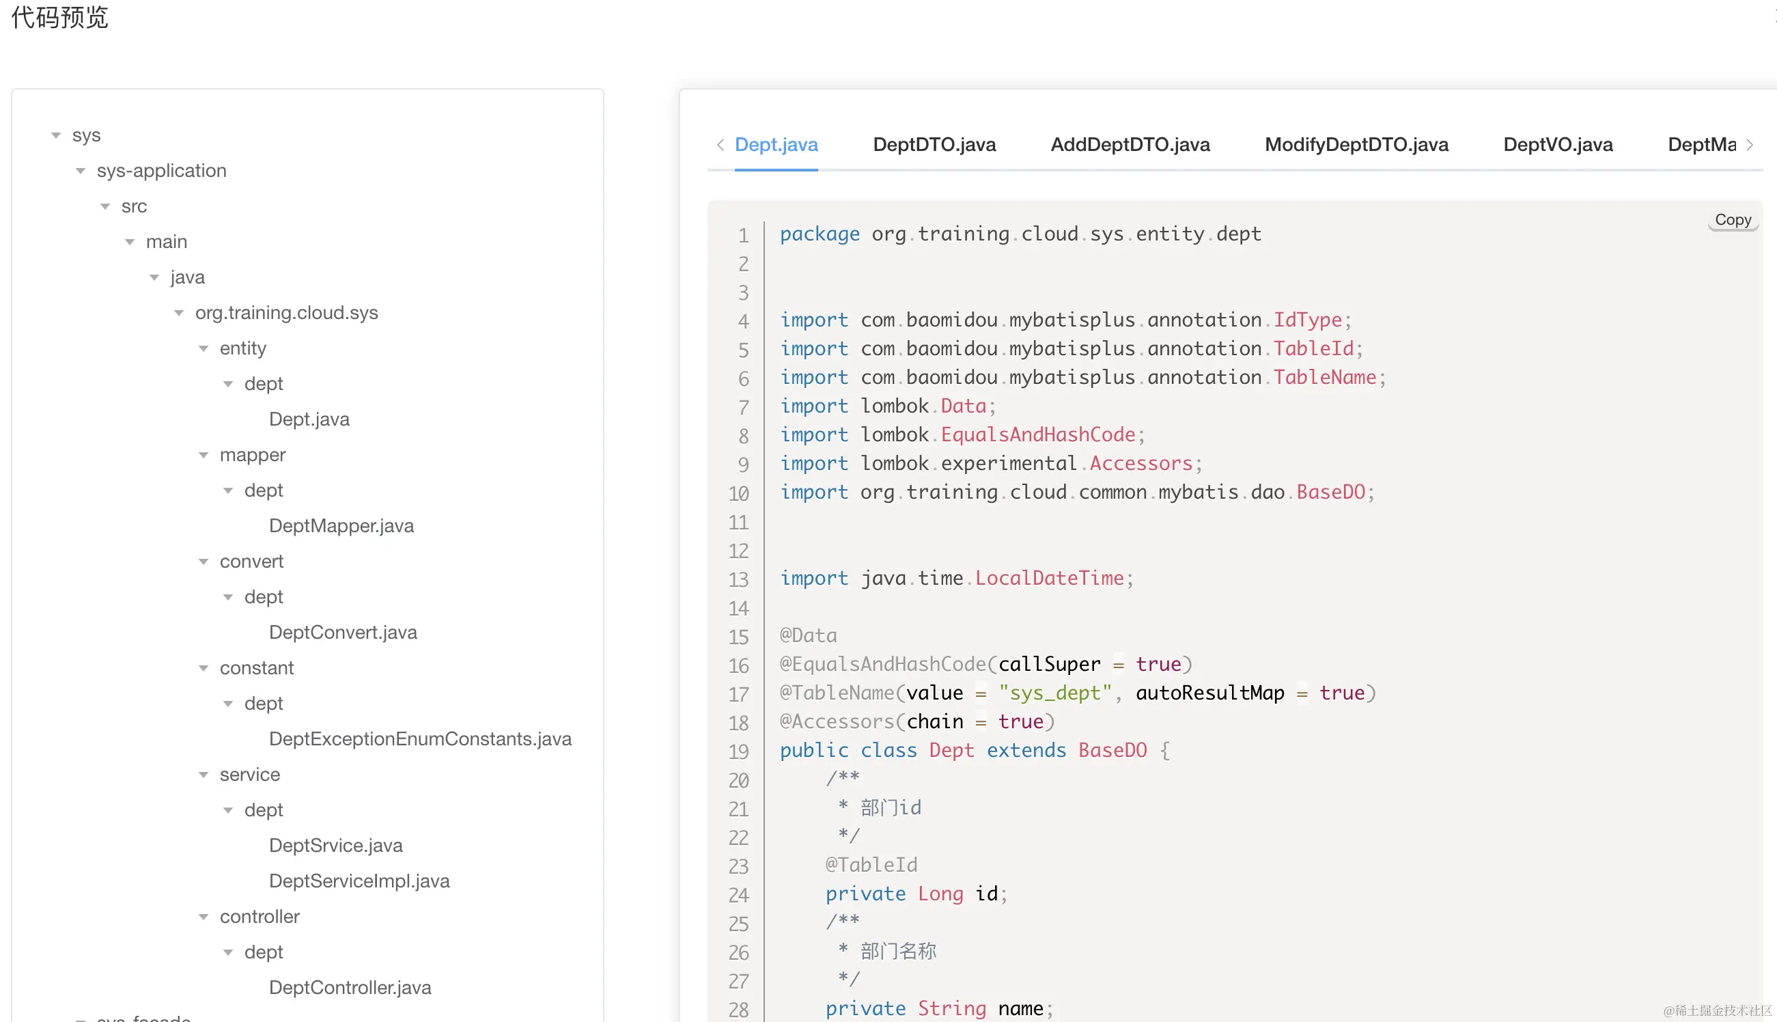Switch to the AddDeptDTO.java tab
This screenshot has height=1022, width=1777.
coord(1130,145)
